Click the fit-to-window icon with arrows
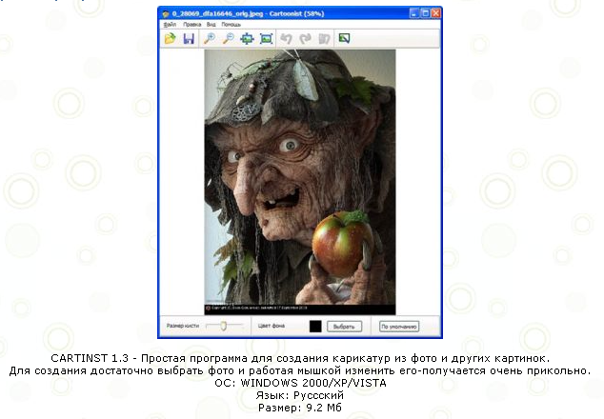The height and width of the screenshot is (419, 604). [247, 38]
